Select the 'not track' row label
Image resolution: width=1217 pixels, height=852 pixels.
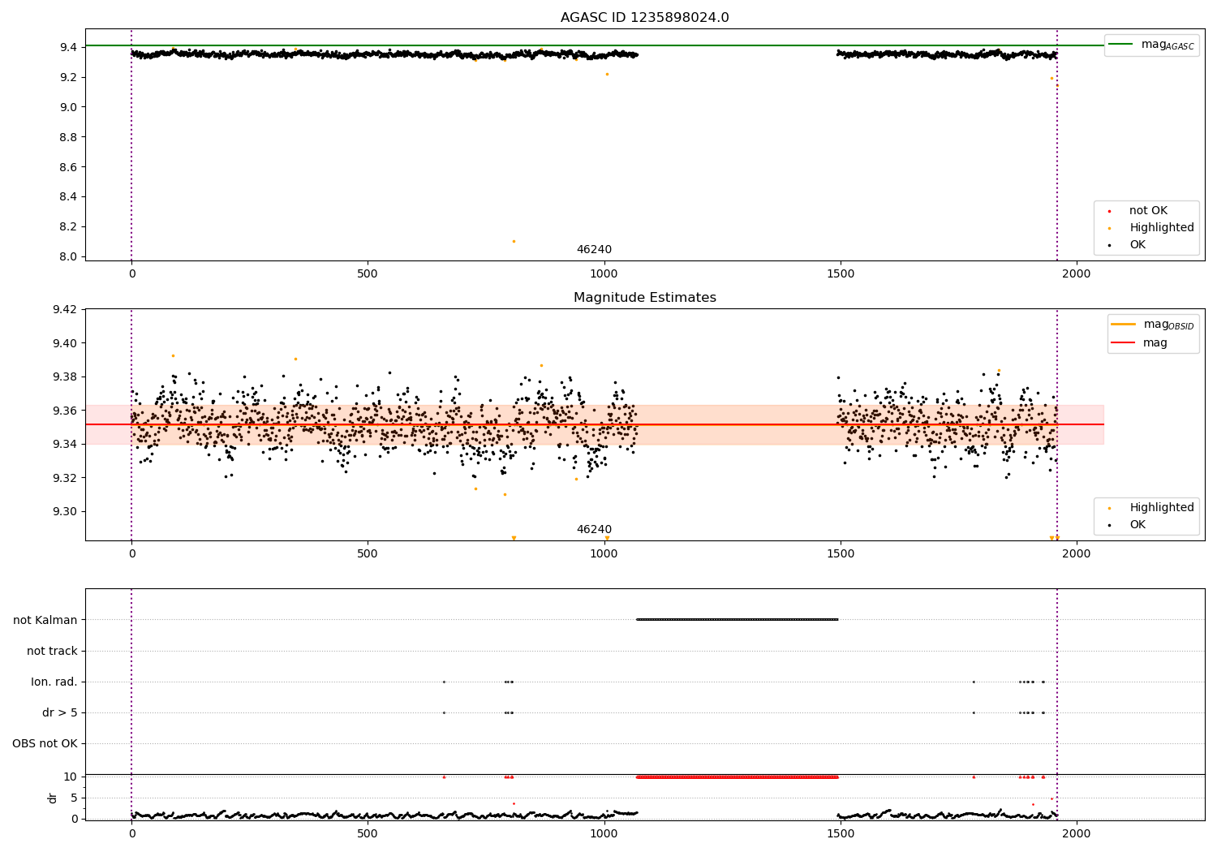(52, 651)
